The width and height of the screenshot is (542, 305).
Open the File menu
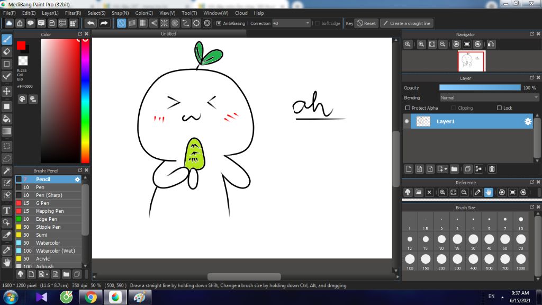(10, 13)
